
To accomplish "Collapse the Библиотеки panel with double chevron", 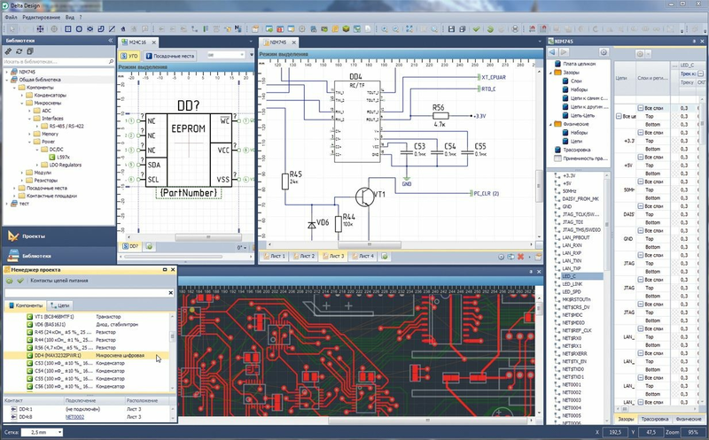I will click(110, 41).
